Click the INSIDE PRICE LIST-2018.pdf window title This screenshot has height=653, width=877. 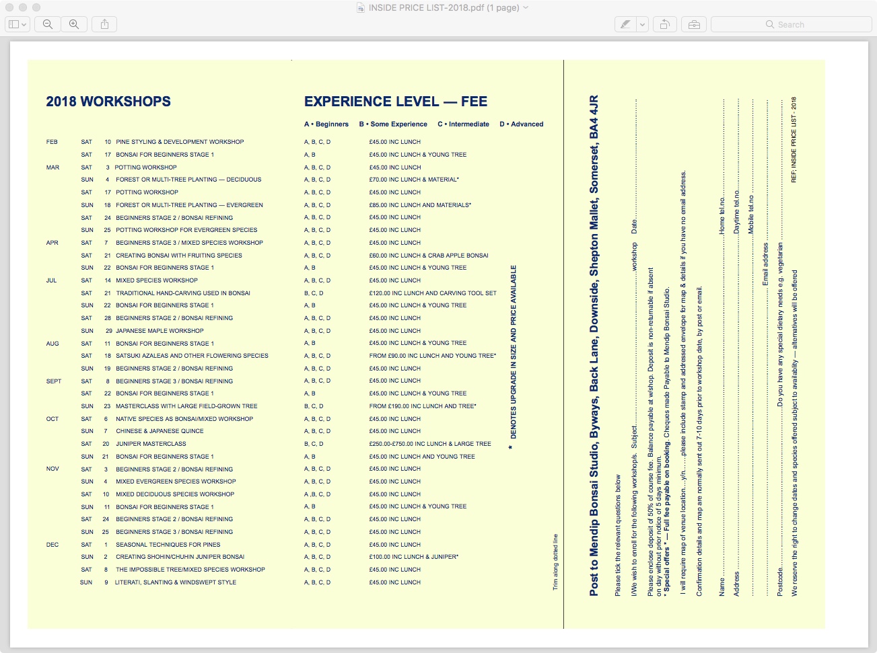tap(443, 7)
